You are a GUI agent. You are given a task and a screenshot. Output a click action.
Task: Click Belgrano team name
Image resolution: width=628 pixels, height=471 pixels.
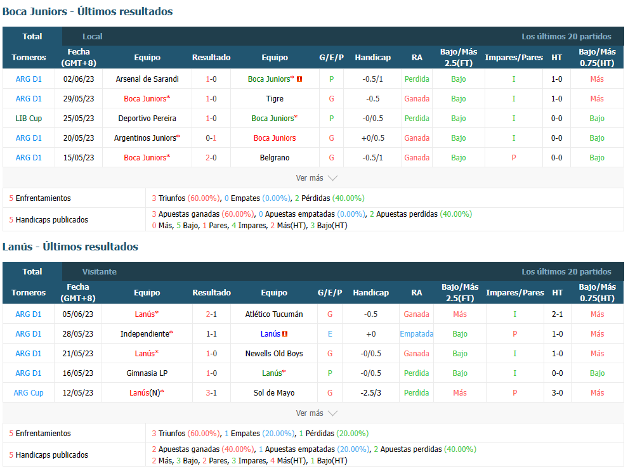point(275,158)
